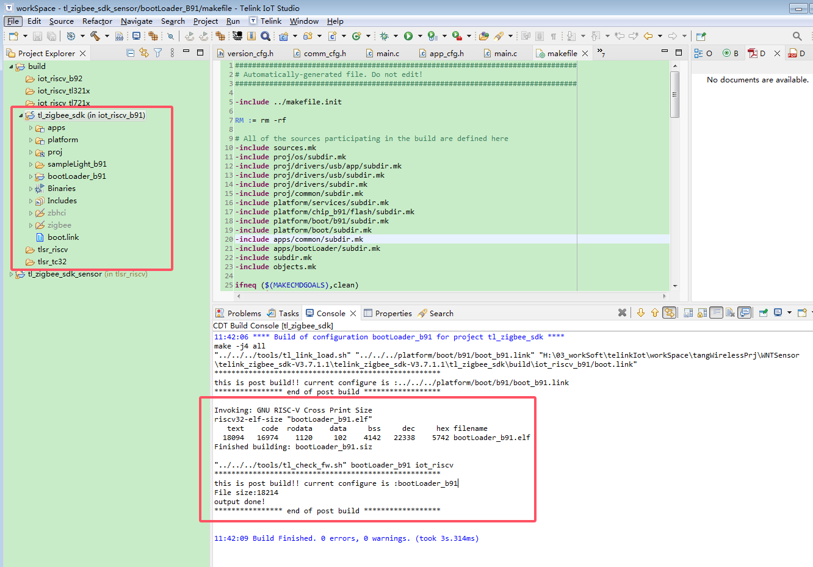This screenshot has height=567, width=813.
Task: Click the Open Perspective icon
Action: [x=701, y=37]
